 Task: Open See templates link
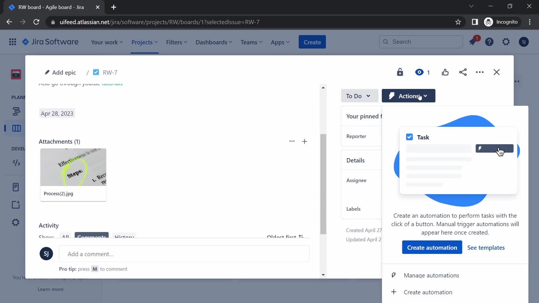click(486, 248)
